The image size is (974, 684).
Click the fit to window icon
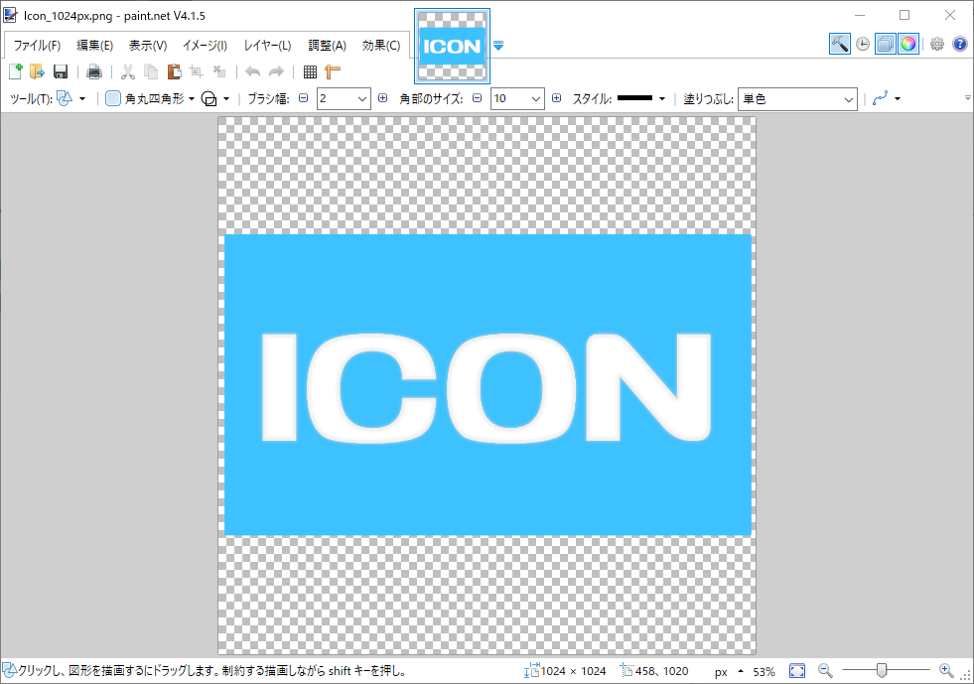[x=797, y=671]
